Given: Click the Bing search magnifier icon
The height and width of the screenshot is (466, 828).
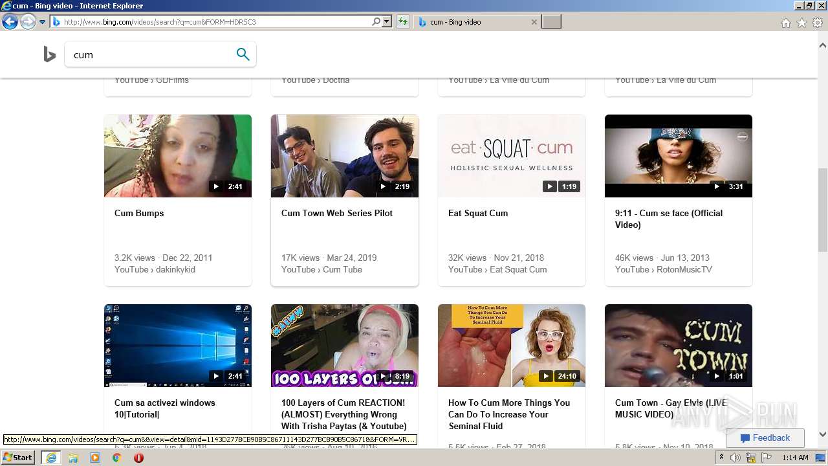Looking at the screenshot, I should tap(243, 54).
